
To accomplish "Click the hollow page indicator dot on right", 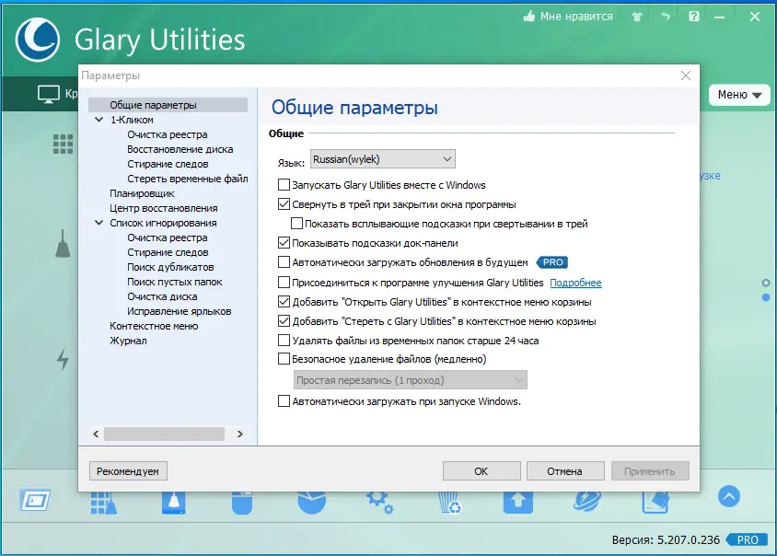I will (x=766, y=283).
